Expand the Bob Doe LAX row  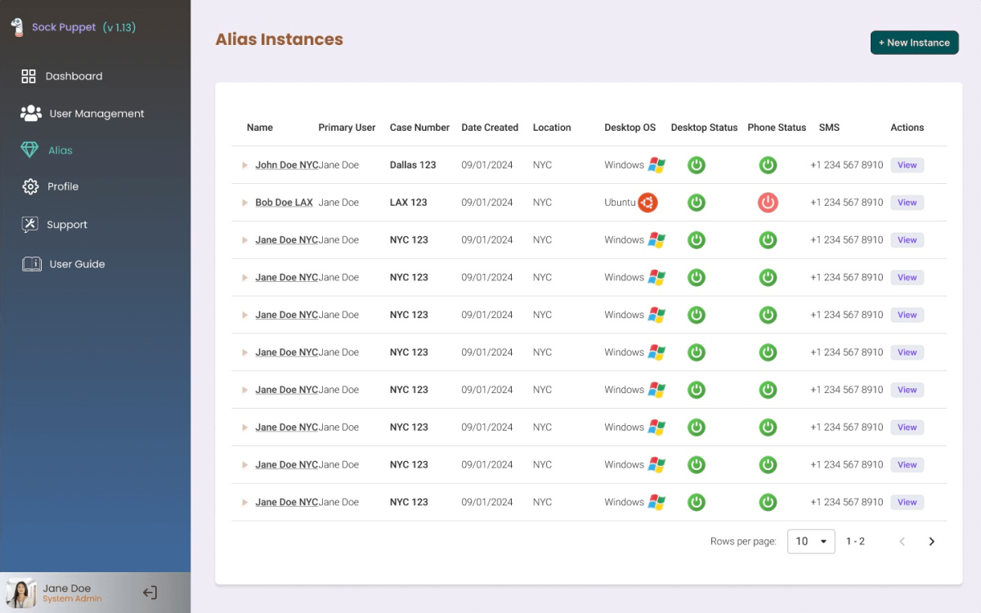tap(243, 202)
